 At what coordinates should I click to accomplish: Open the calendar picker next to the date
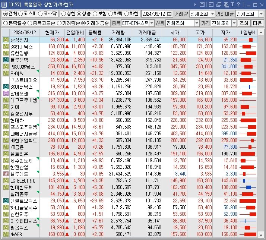click(x=169, y=14)
